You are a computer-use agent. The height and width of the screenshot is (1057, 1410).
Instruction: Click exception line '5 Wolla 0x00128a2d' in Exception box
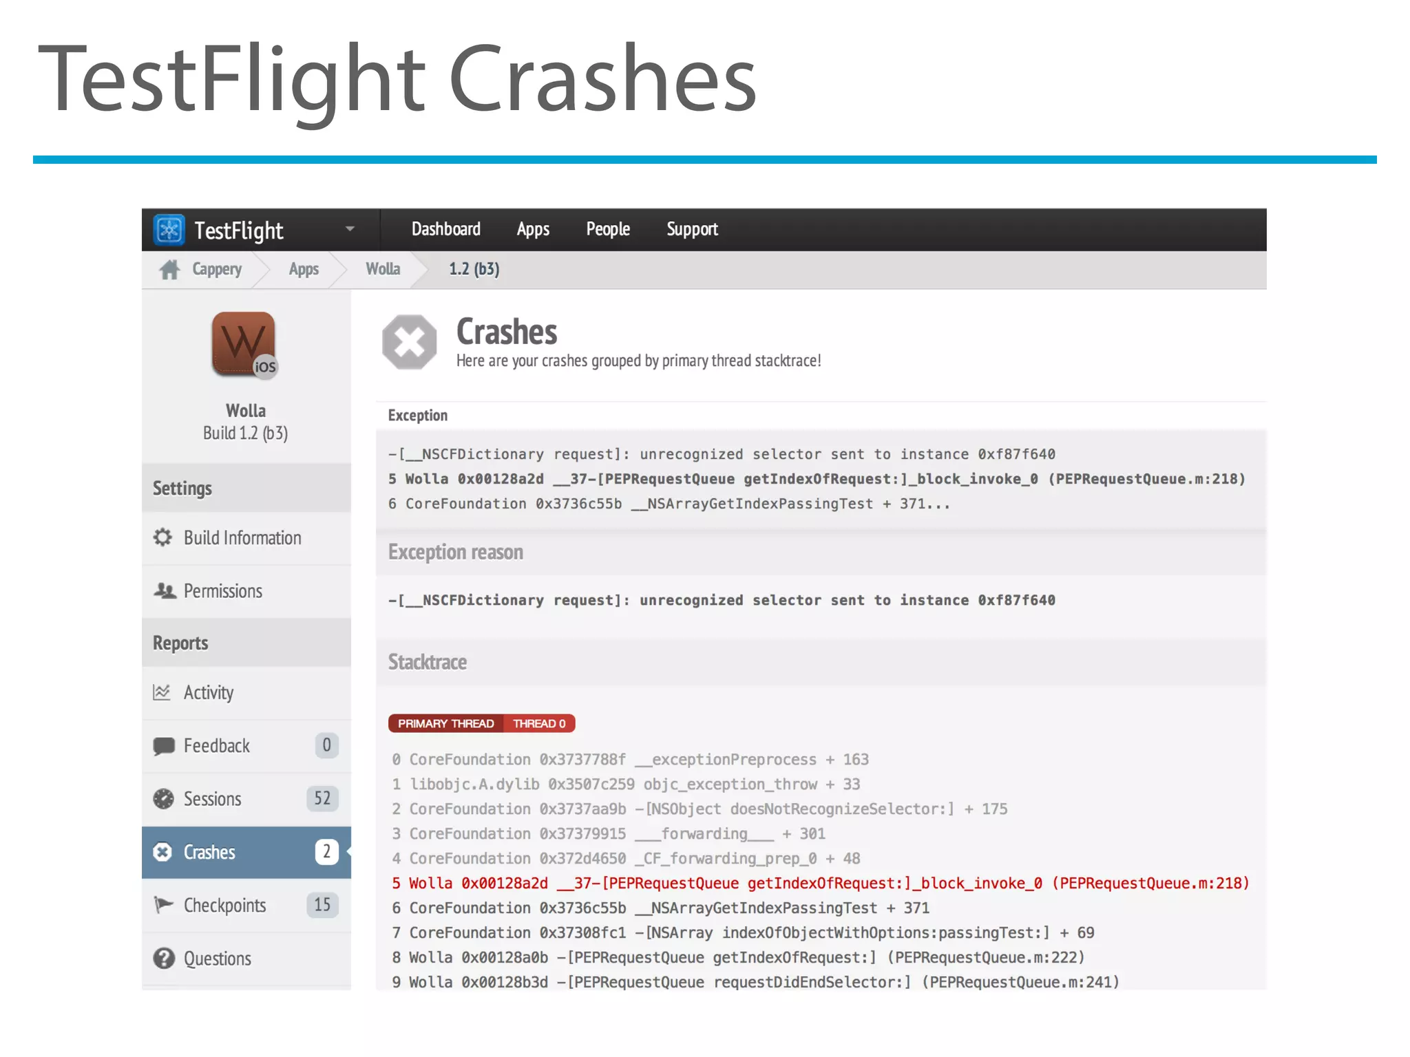817,479
